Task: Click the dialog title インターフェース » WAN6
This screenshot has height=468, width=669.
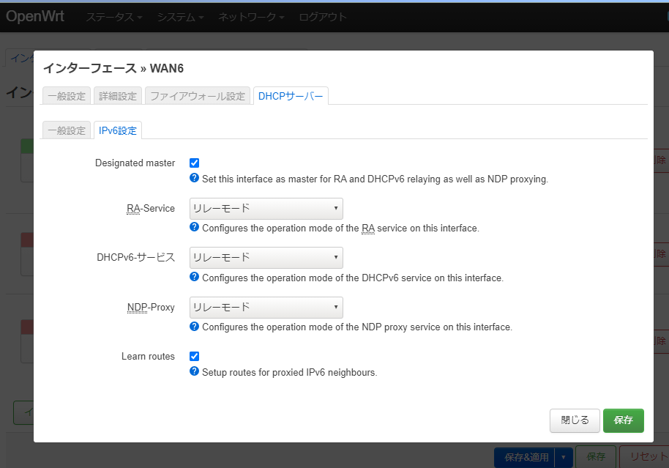Action: click(113, 68)
